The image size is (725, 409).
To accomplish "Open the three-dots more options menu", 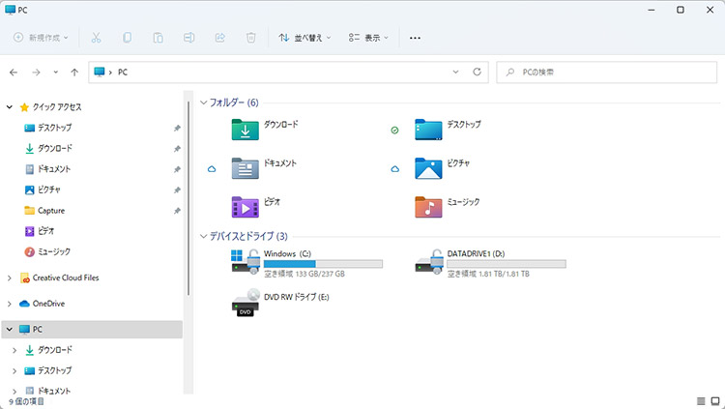I will [x=416, y=38].
